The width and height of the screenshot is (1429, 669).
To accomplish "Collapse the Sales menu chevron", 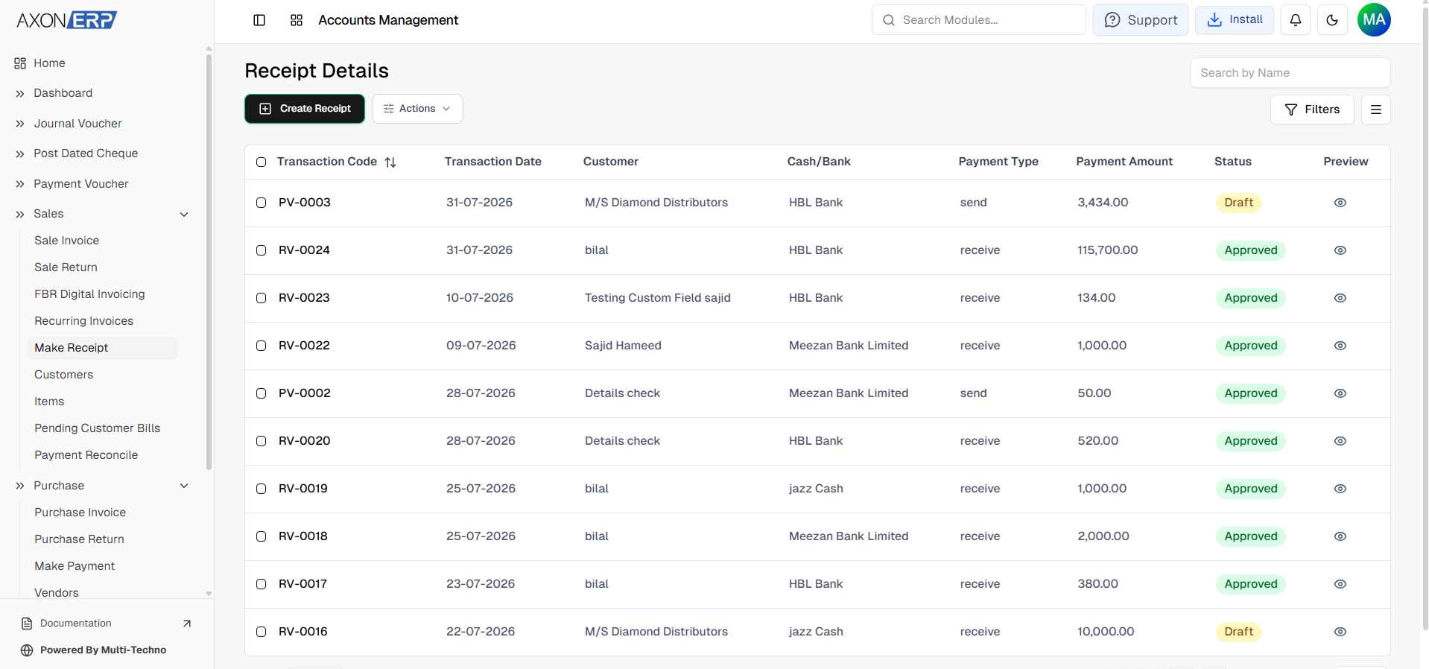I will (x=184, y=215).
